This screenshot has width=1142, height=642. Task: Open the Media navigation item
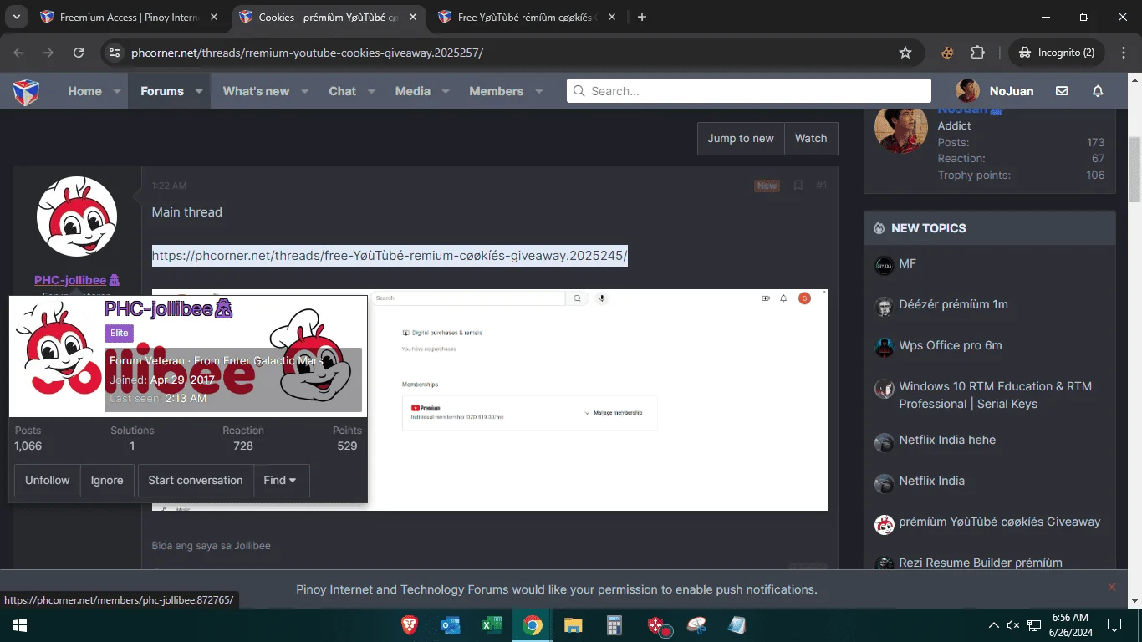point(413,91)
